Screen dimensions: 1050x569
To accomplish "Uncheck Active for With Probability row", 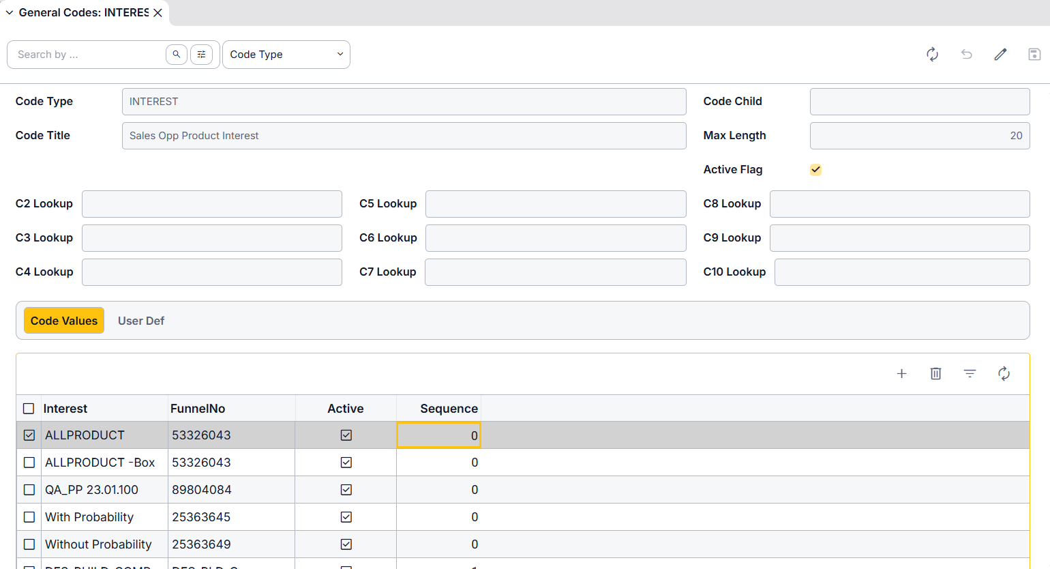I will (346, 517).
